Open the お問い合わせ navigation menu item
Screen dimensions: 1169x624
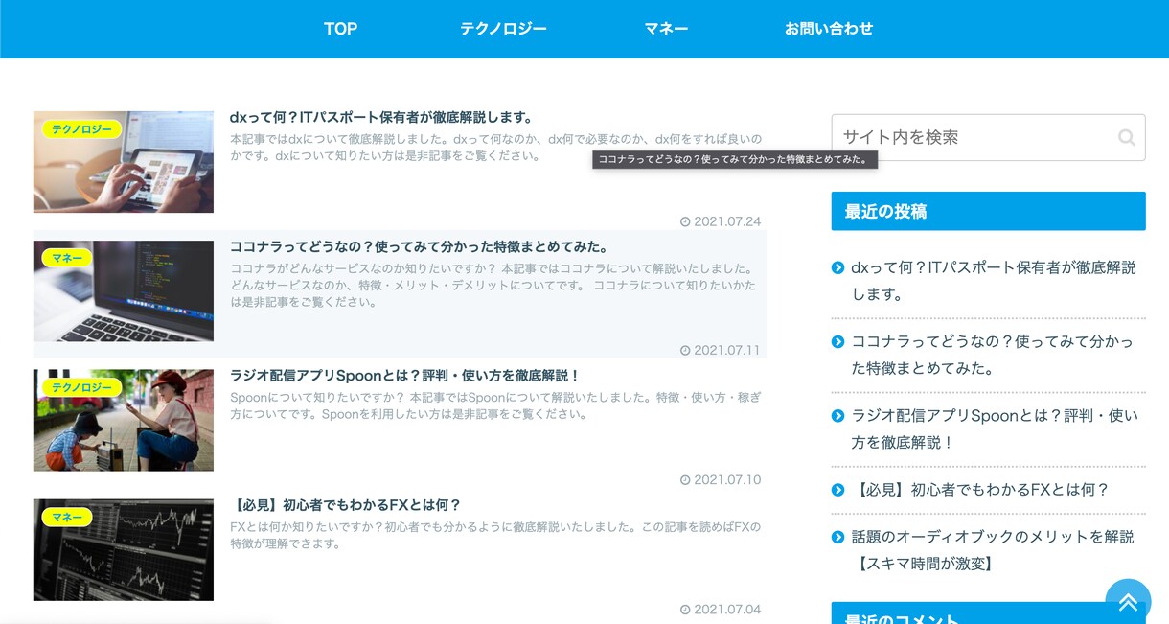coord(829,29)
